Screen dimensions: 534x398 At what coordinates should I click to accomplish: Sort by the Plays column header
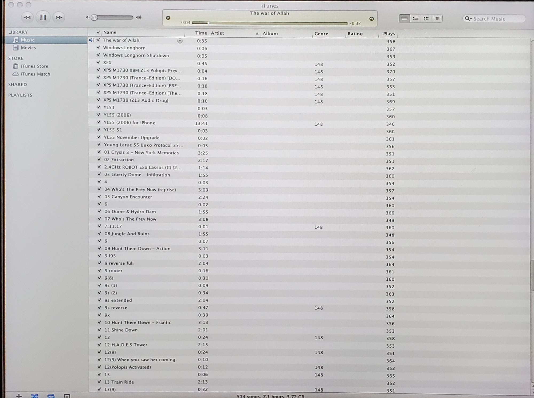coord(389,34)
